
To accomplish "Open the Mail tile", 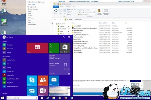I will pyautogui.click(x=54, y=81).
